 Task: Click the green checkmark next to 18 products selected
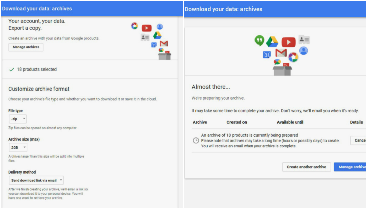12,69
